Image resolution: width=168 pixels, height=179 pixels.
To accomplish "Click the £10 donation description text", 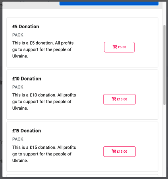I will [x=44, y=102].
